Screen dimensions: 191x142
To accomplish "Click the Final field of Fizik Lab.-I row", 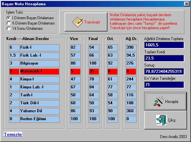I will pyautogui.click(x=94, y=56).
